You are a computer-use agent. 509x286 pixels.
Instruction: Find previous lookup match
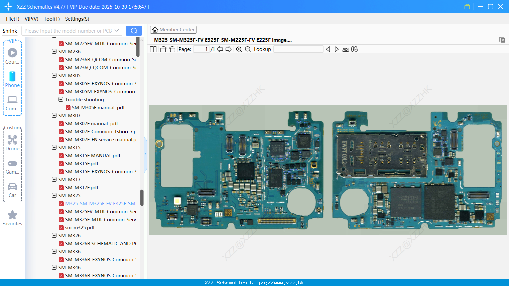pos(328,49)
